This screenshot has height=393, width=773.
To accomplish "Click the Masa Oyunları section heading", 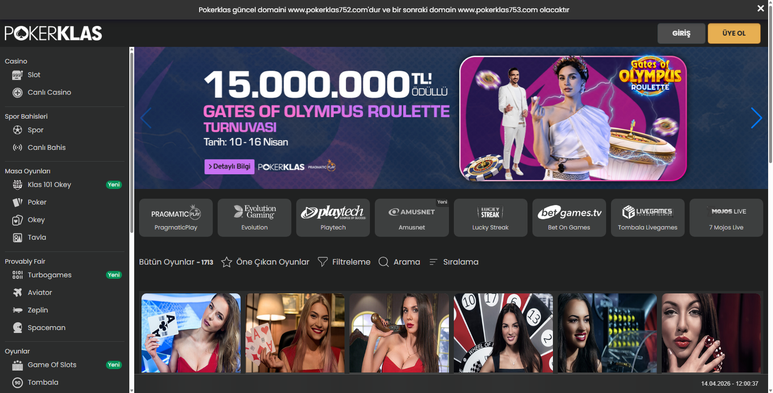I will (28, 171).
